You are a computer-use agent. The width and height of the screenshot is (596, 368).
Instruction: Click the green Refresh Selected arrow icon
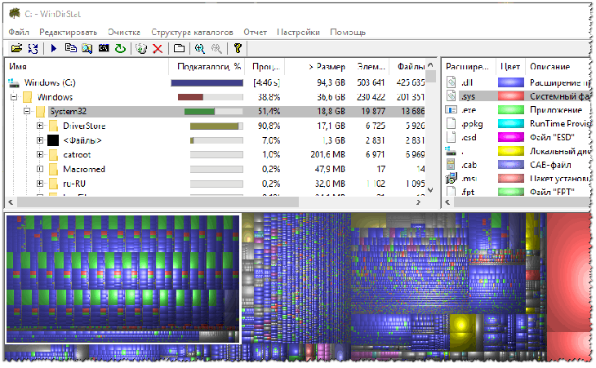click(x=121, y=48)
